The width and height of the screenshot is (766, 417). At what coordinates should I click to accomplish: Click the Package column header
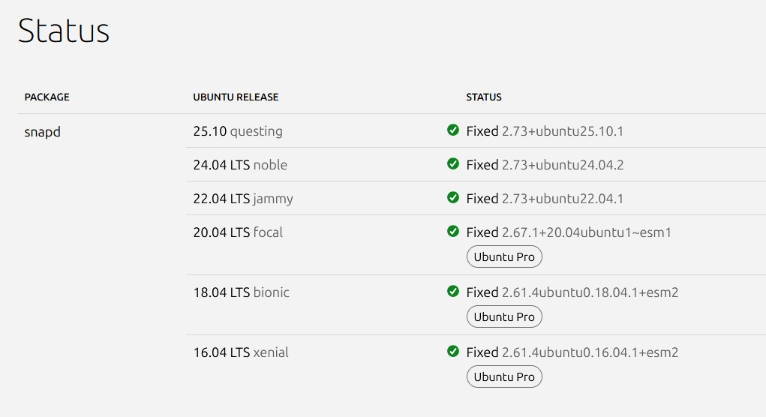tap(47, 97)
